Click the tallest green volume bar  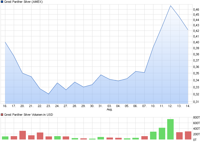[171, 129]
